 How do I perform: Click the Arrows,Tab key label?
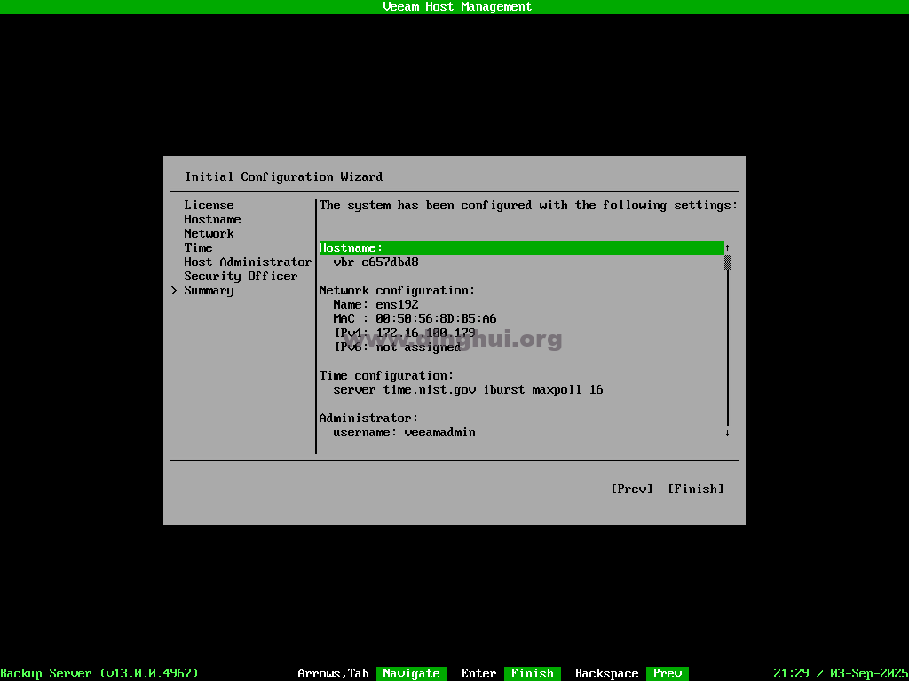[x=334, y=674]
